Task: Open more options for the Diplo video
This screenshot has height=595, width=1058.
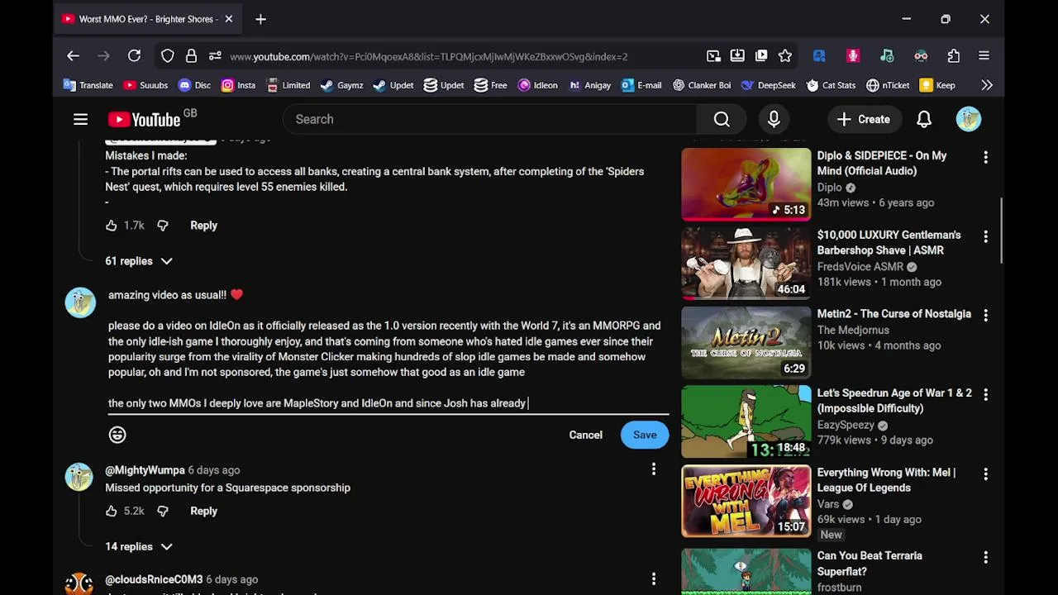Action: pos(985,157)
